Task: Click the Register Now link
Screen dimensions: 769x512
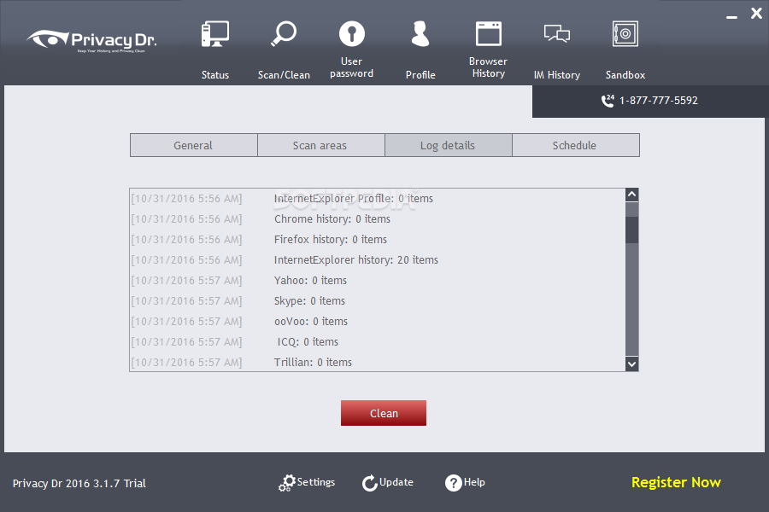Action: tap(676, 483)
